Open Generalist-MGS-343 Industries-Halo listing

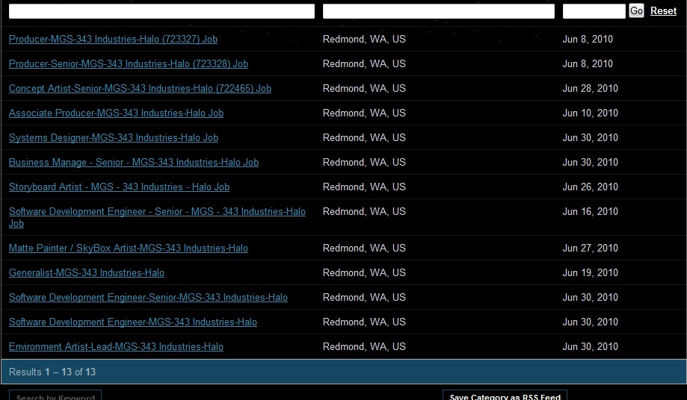[x=86, y=273]
